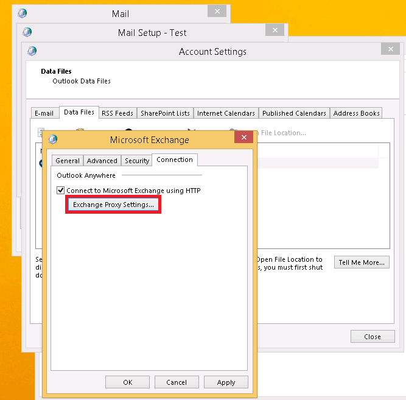Click the Microsoft Exchange dialog title icon
406x400 pixels.
tap(53, 139)
